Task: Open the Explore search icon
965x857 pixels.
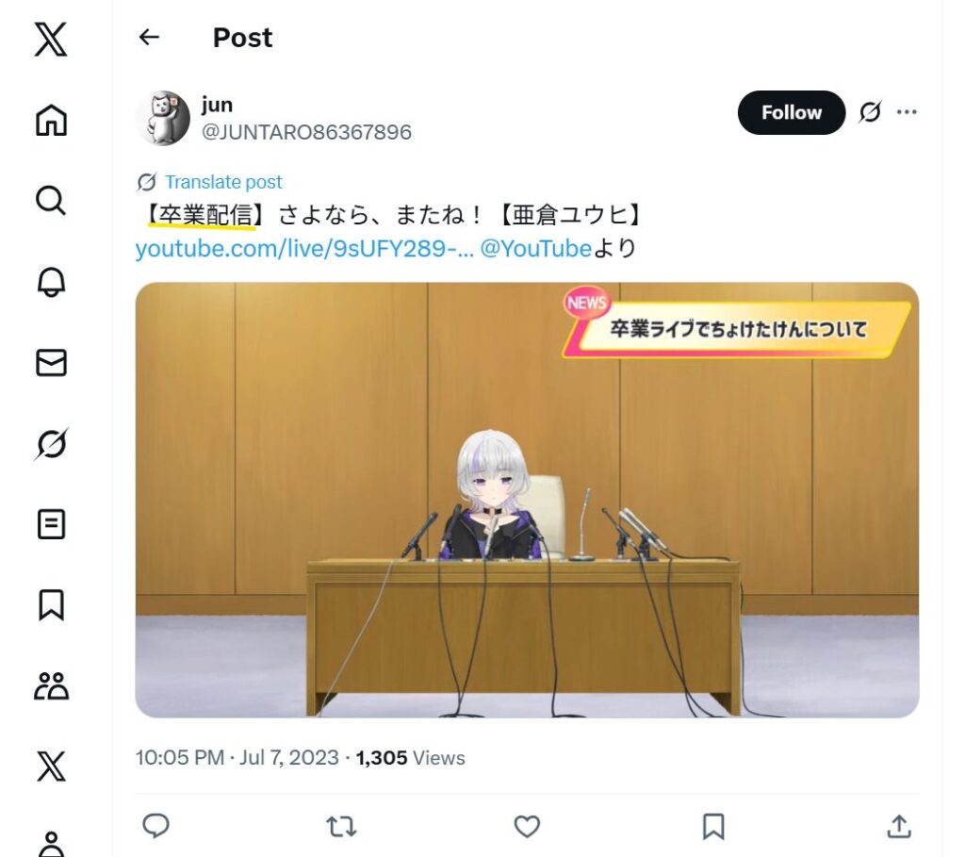Action: pos(51,201)
